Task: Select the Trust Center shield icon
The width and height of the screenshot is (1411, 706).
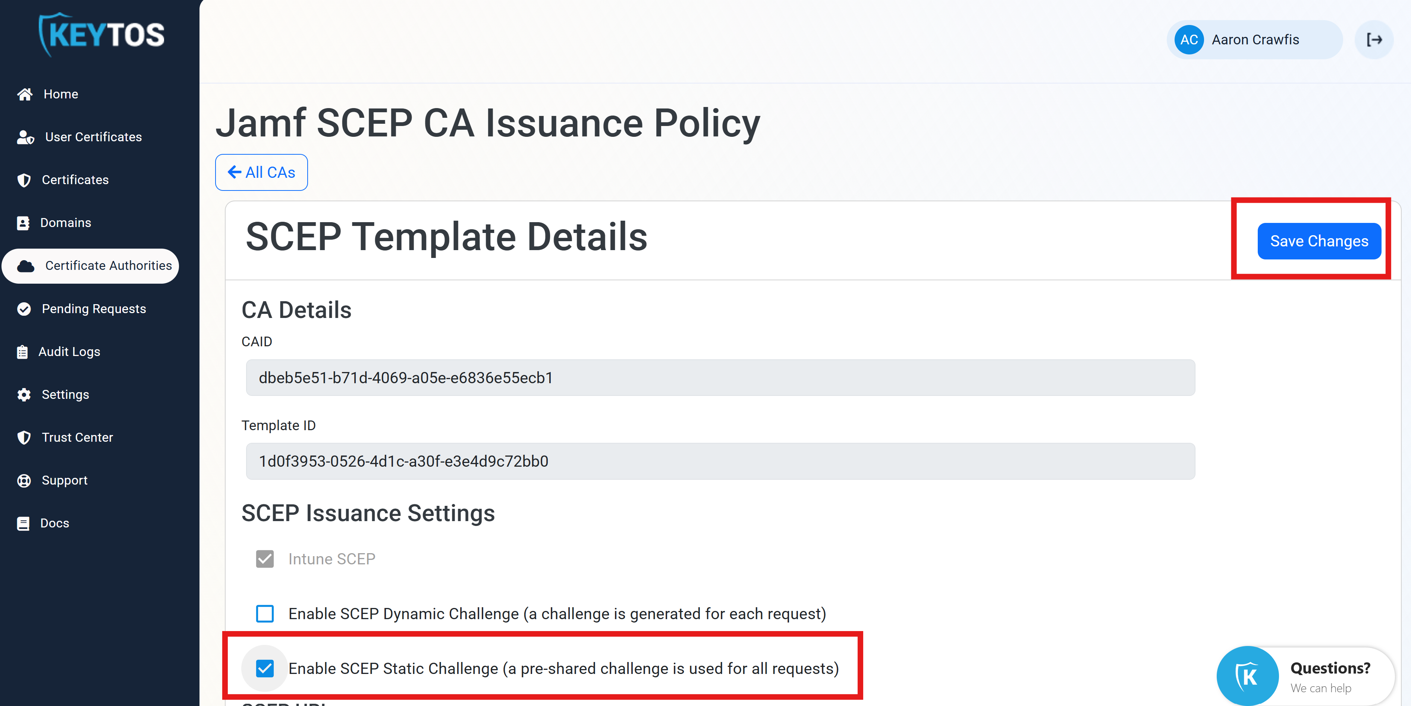Action: pos(23,437)
